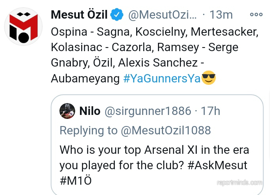This screenshot has height=195, width=270.
Task: Visit the @sirgunner1886 handle
Action: (148, 111)
